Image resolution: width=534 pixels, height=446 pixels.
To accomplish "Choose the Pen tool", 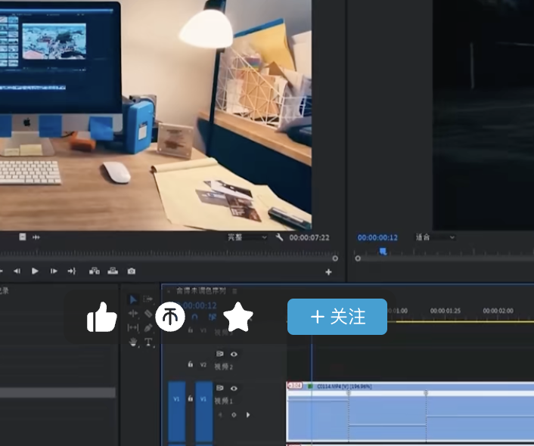I will click(148, 327).
